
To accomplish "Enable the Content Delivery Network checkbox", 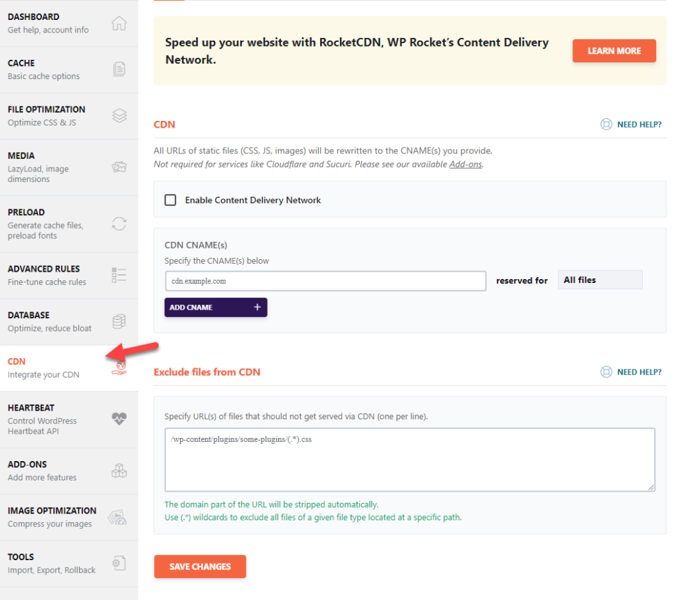I will 171,200.
